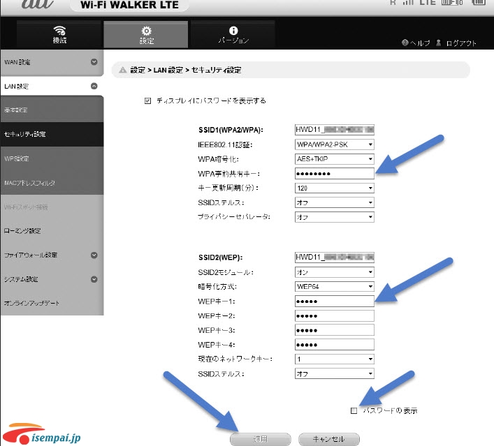Click the signal strength bars icon

click(x=408, y=2)
